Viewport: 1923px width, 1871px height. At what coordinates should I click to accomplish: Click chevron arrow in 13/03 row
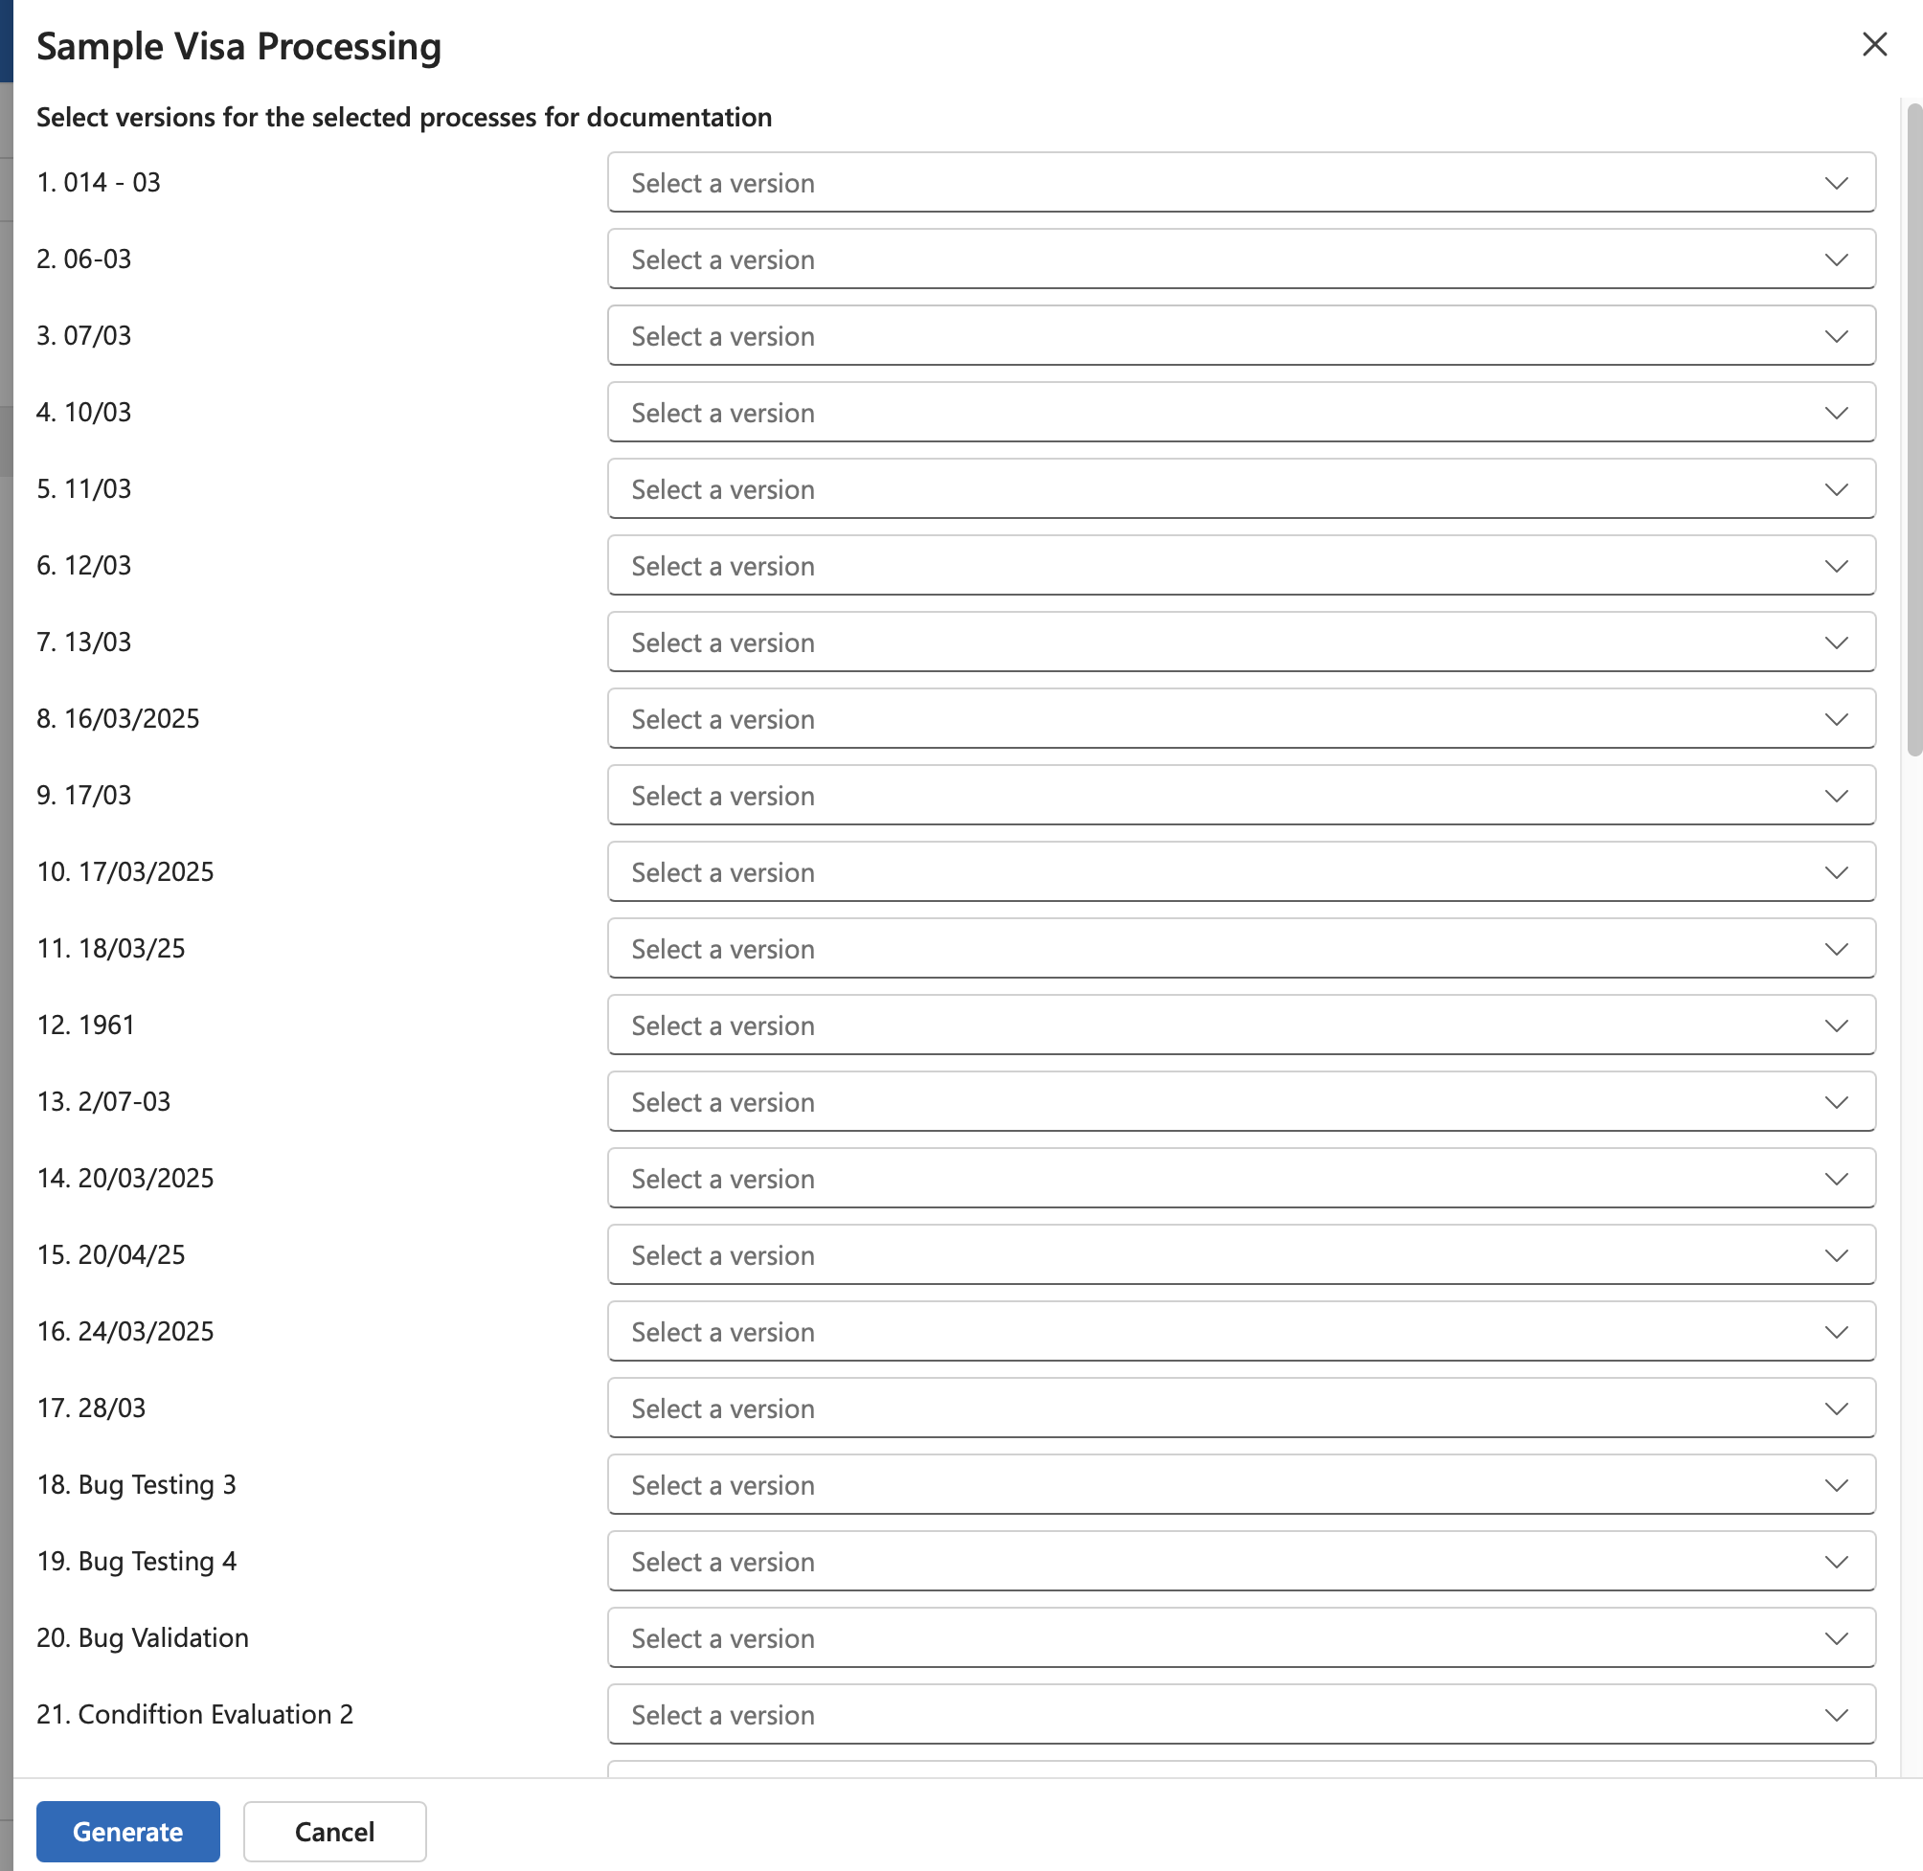[x=1836, y=642]
